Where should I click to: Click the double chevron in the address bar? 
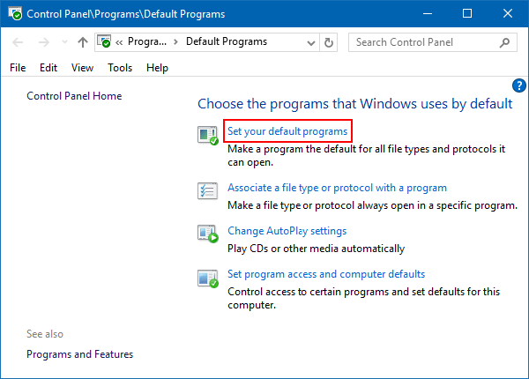[119, 42]
